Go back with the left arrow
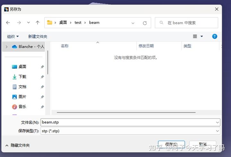This screenshot has width=231, height=157. click(x=8, y=23)
